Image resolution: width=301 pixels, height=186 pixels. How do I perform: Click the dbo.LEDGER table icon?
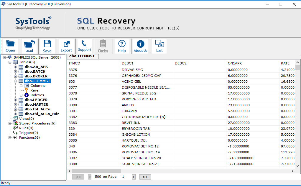[x=21, y=100]
